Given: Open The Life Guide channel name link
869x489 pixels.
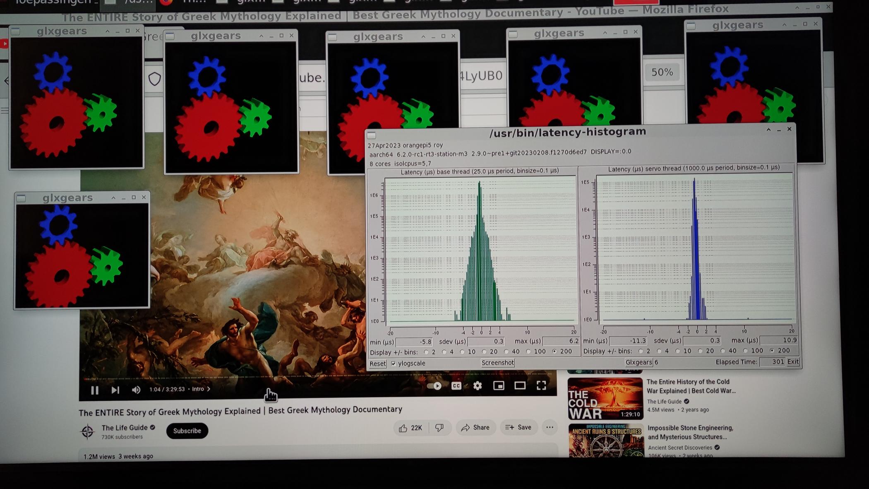Looking at the screenshot, I should (125, 428).
